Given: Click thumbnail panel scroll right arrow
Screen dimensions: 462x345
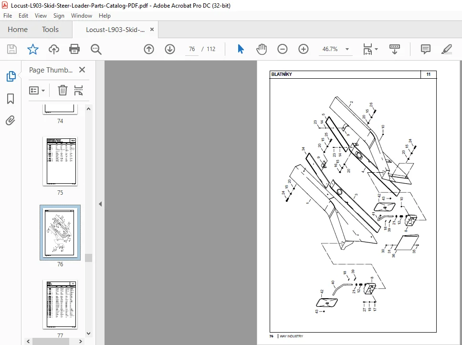Looking at the screenshot, I should 81,341.
